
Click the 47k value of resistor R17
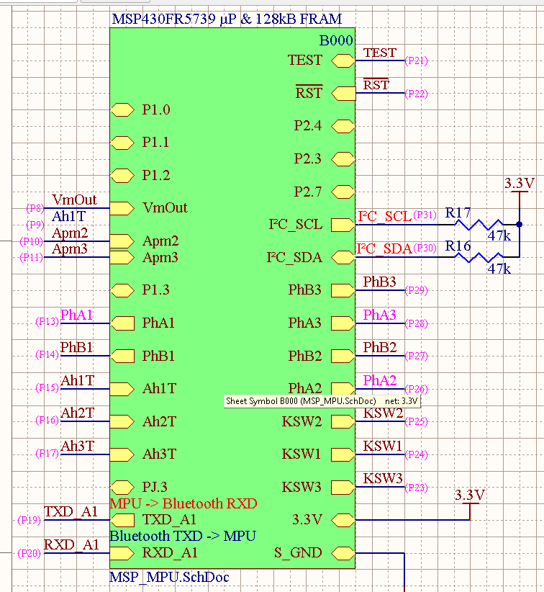[x=499, y=236]
